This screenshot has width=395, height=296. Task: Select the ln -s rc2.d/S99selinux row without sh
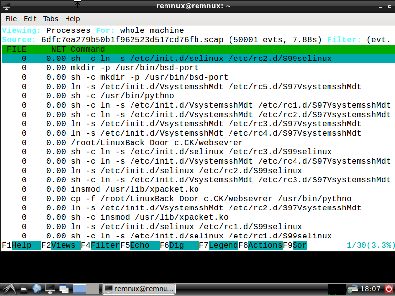point(198,171)
